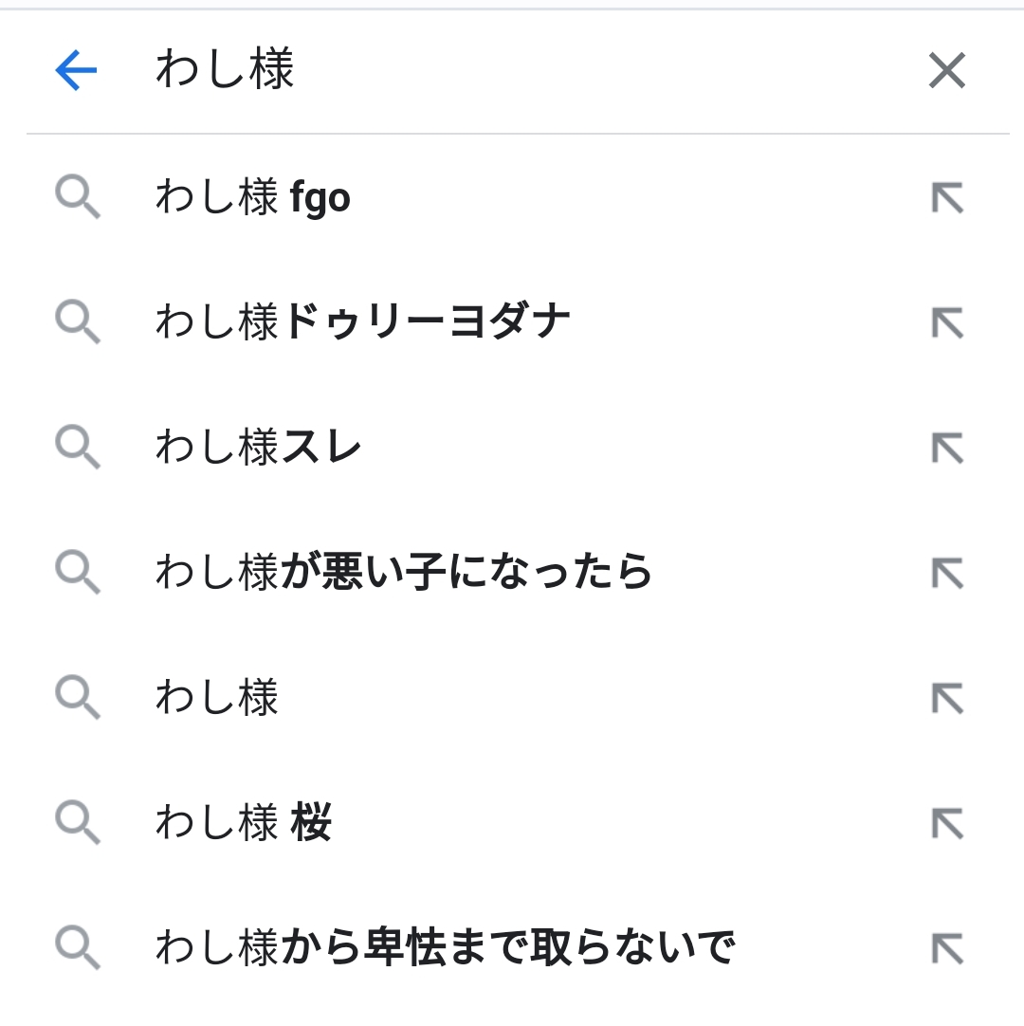Fill in わし様ドゥリーヨダナ using arrow icon
This screenshot has width=1024, height=1026.
tap(946, 322)
